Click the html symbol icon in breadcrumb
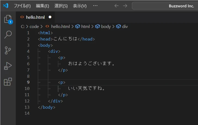Screen dimensions: 198x125 (78, 26)
